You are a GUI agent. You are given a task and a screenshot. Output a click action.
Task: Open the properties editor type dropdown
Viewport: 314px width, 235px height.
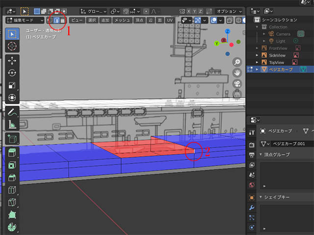(x=255, y=120)
